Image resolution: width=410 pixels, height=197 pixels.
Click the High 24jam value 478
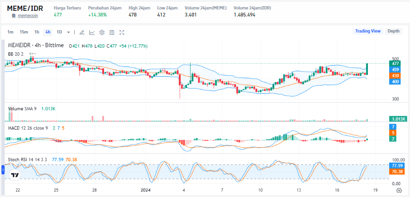click(132, 15)
